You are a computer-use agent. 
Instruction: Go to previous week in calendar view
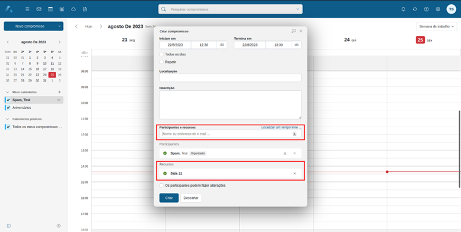77,26
